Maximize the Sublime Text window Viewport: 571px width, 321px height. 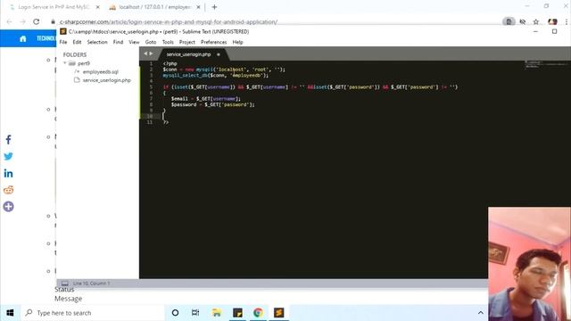[x=554, y=32]
